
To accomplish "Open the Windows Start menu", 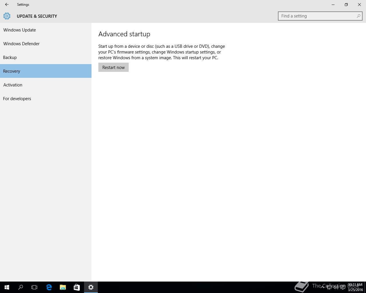I will point(7,287).
